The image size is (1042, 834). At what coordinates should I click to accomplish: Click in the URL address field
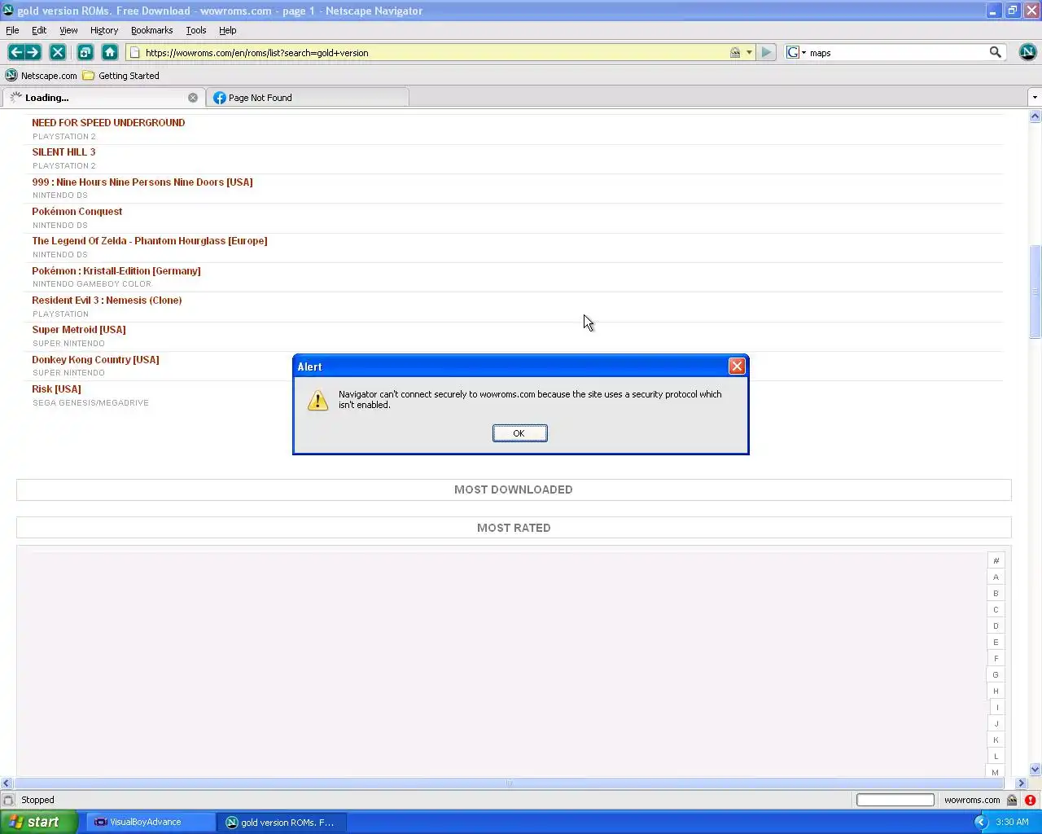coord(436,52)
